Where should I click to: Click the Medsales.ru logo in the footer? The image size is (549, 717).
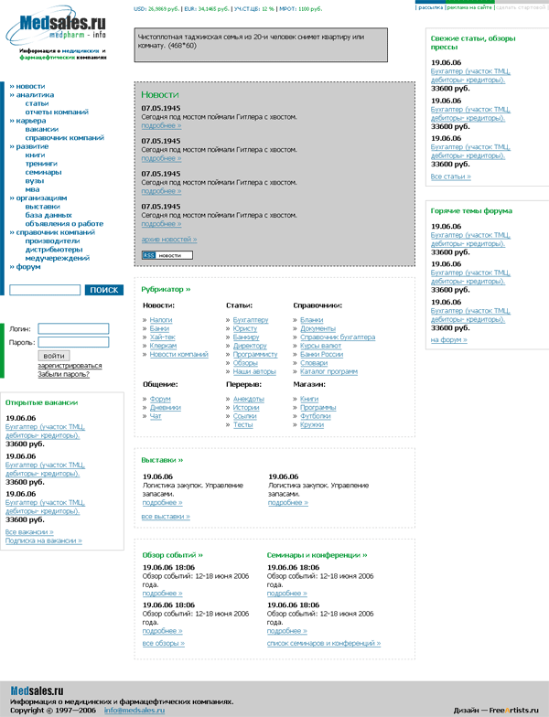37,690
